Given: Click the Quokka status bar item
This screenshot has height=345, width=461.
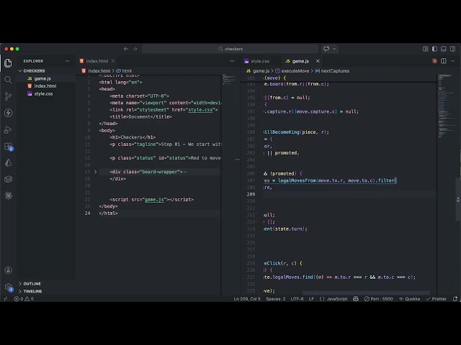Looking at the screenshot, I should (409, 299).
